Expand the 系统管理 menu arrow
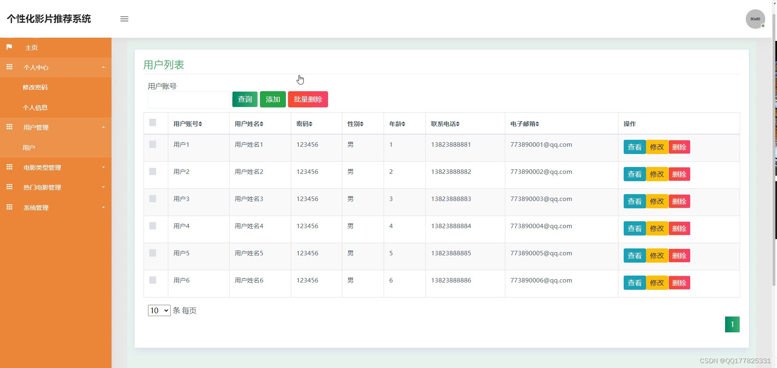This screenshot has height=368, width=777. point(103,207)
